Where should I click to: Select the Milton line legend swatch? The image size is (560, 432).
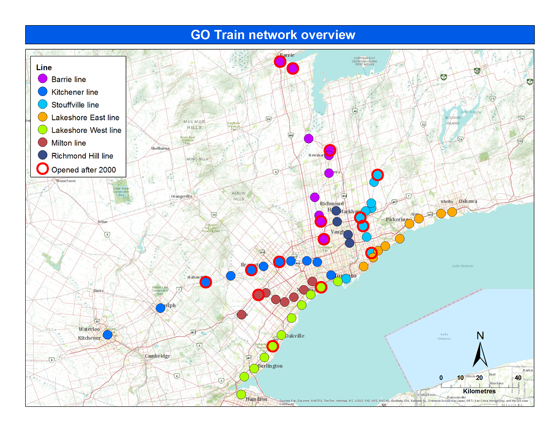(x=42, y=143)
